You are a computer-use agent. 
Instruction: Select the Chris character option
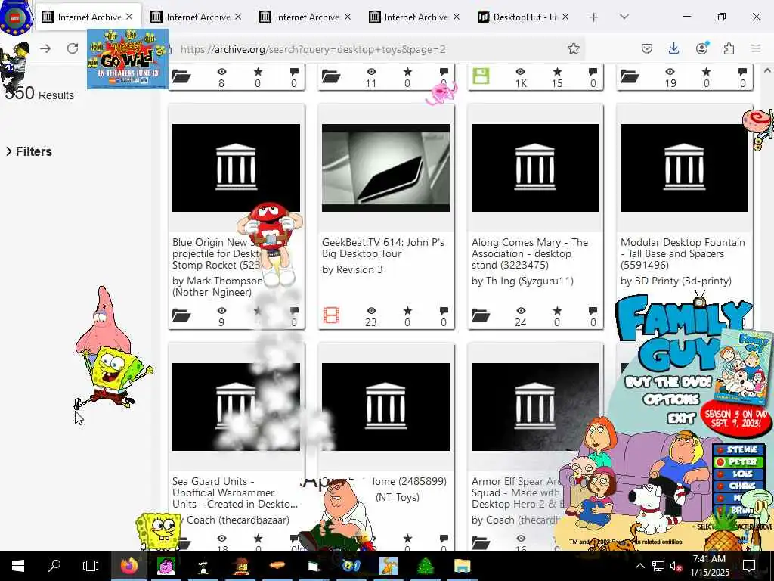click(738, 485)
